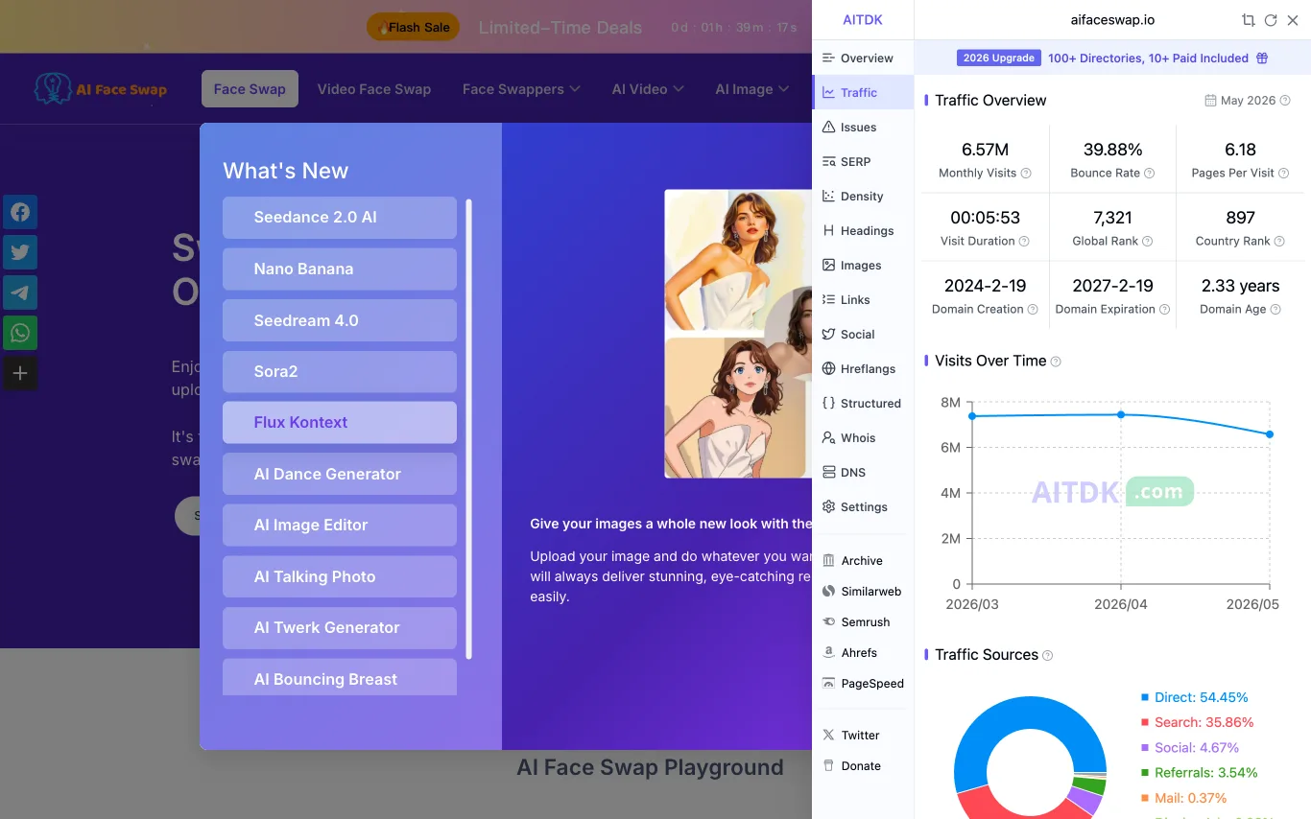Click the Donate cup icon
Viewport: 1311px width, 819px height.
click(x=829, y=766)
